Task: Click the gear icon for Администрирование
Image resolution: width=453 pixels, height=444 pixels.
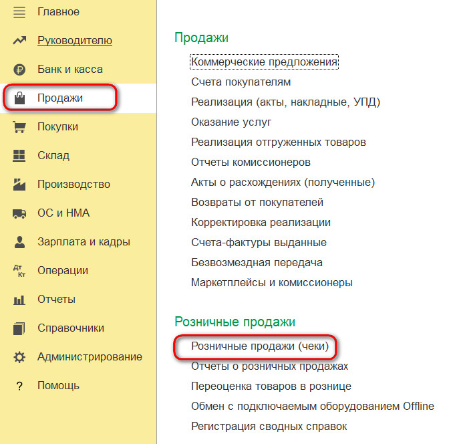Action: [x=19, y=357]
